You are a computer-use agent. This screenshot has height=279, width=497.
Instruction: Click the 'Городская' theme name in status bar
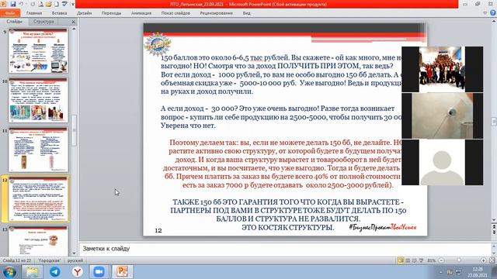49,260
